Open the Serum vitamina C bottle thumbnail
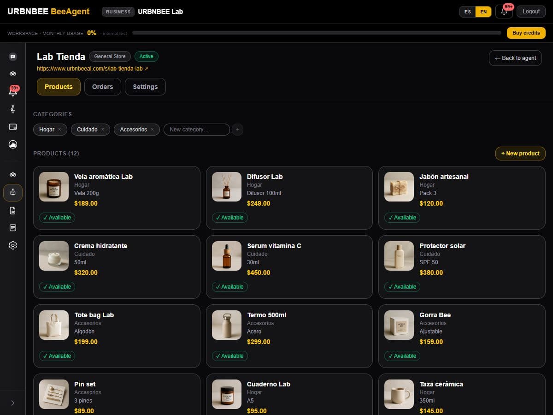This screenshot has width=553, height=415. (x=227, y=256)
